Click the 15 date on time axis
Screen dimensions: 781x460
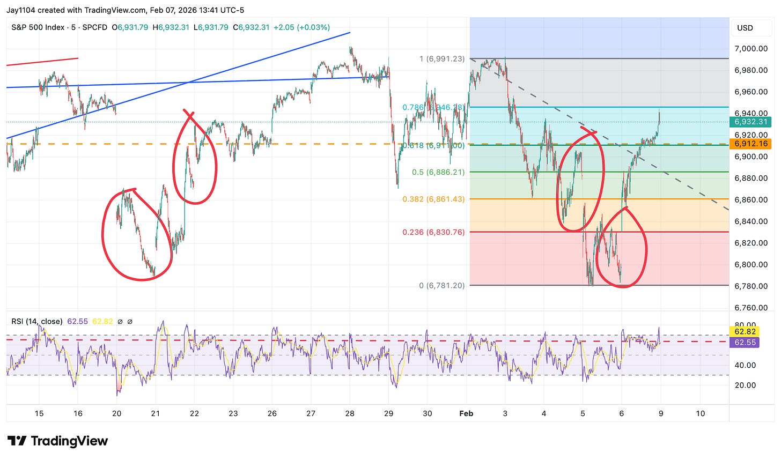39,413
